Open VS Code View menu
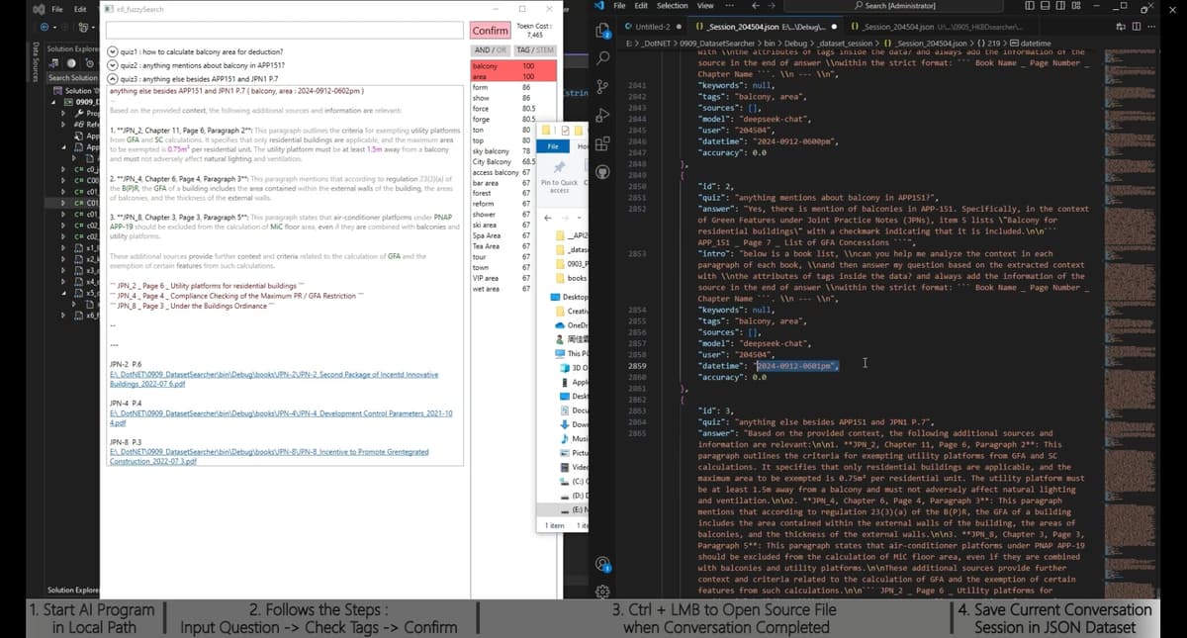 [x=706, y=6]
